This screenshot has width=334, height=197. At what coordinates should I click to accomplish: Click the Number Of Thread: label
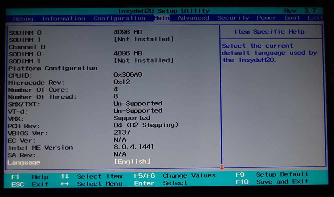pyautogui.click(x=42, y=97)
